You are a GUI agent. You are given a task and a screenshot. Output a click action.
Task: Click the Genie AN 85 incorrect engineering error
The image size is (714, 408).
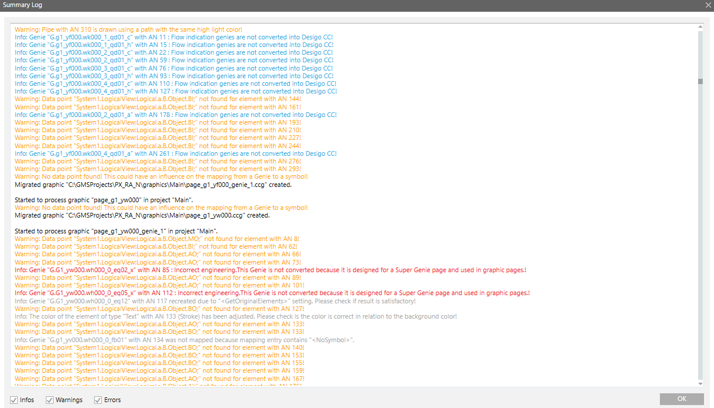coord(270,270)
